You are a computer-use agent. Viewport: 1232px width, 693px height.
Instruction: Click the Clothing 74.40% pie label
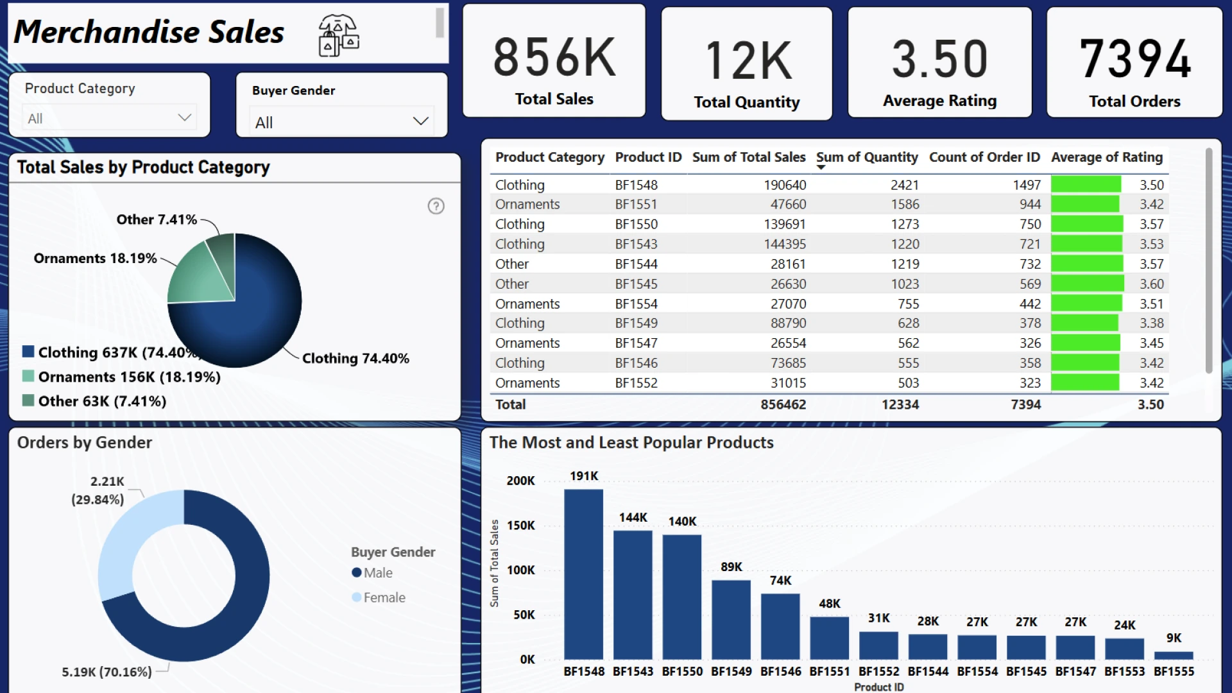pyautogui.click(x=355, y=358)
